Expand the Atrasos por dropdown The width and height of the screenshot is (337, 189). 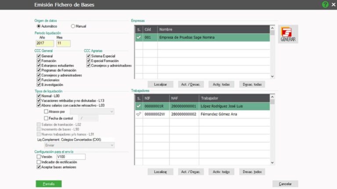[111, 112]
